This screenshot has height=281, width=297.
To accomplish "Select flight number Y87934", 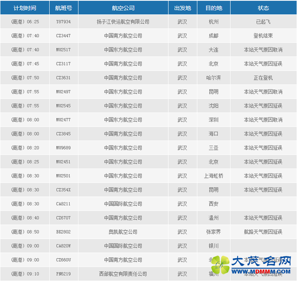I will pos(64,22).
